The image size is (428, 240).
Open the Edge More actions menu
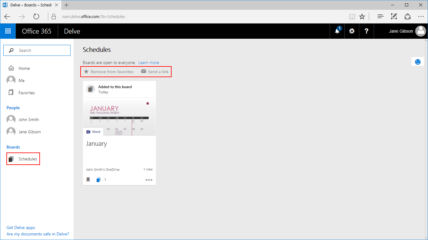[421, 16]
